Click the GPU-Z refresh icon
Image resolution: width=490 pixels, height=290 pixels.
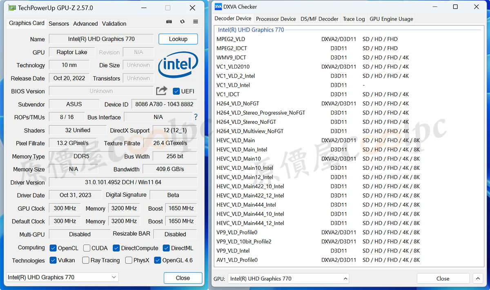coord(182,22)
